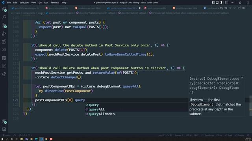
Task: Click the Ln 121 cursor position indicator
Action: click(165, 135)
